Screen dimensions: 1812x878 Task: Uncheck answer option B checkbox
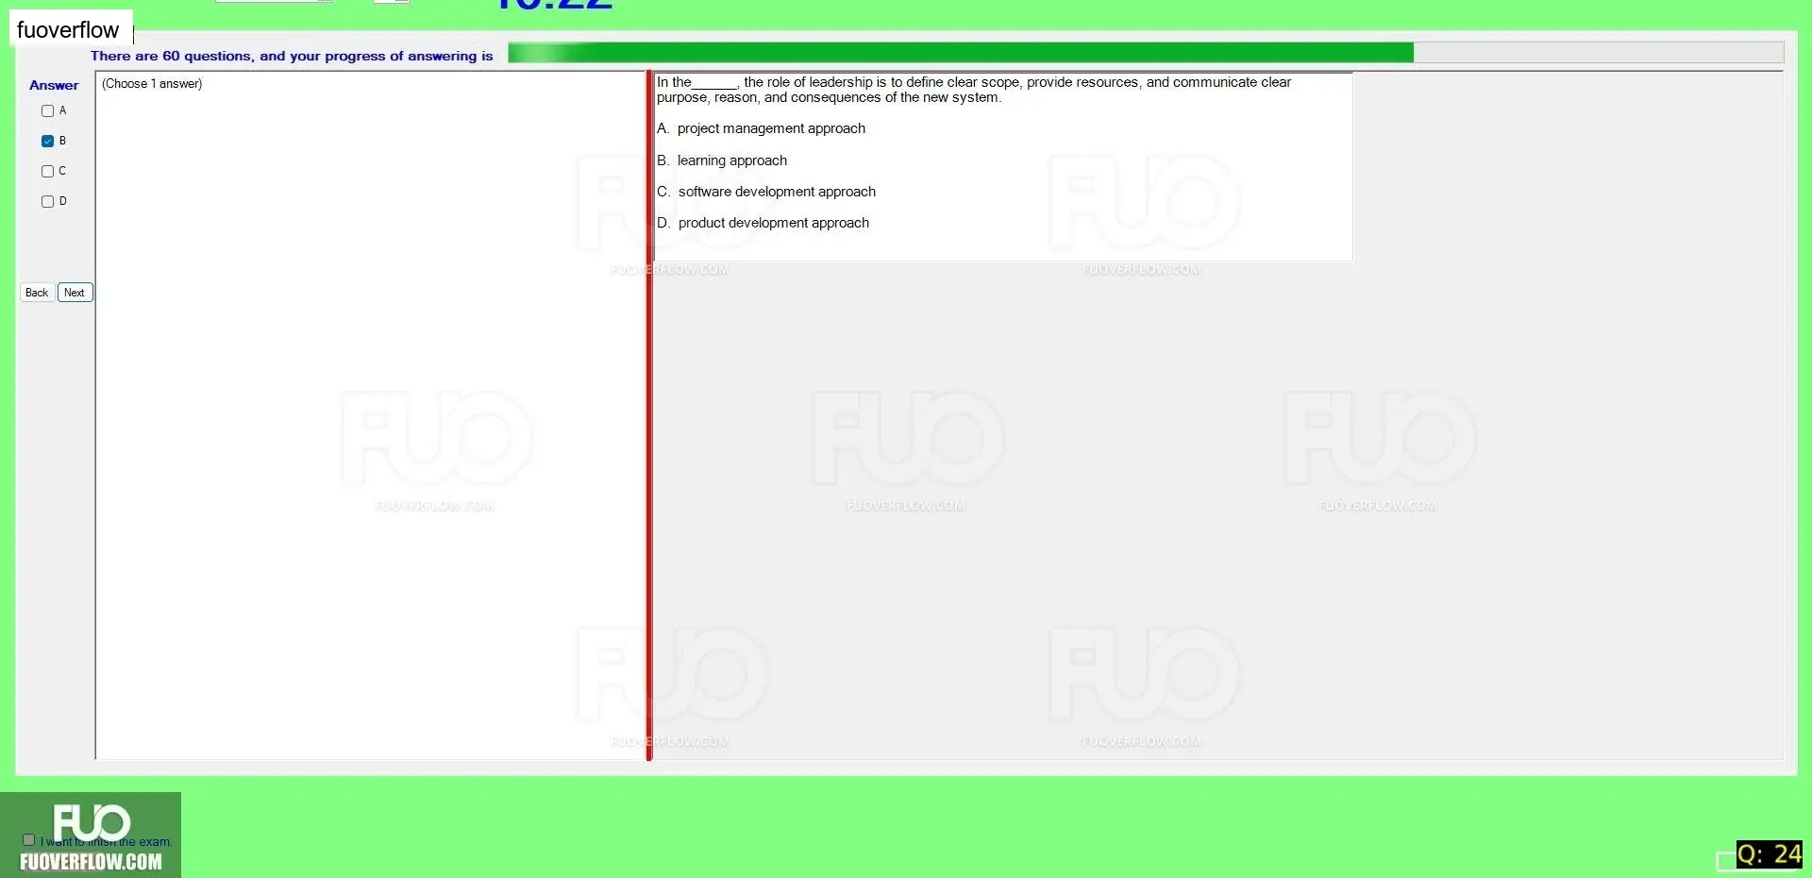click(x=47, y=141)
